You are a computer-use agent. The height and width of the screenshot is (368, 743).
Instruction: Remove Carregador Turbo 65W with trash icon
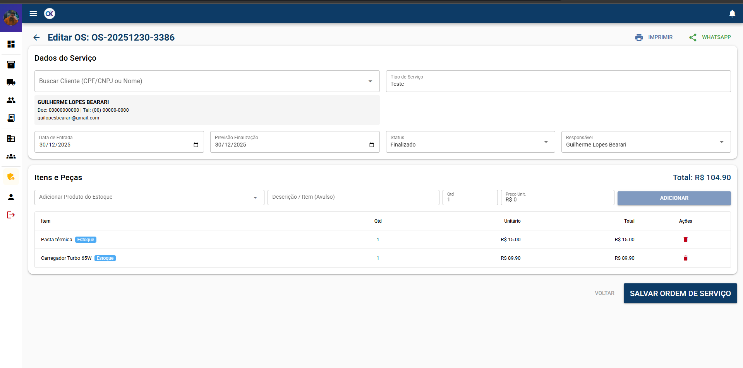coord(685,258)
